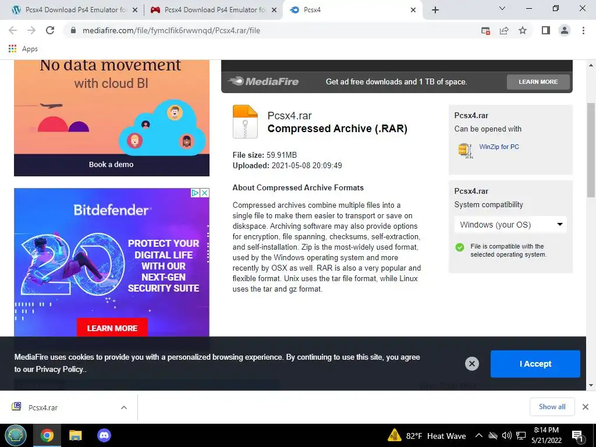Screen dimensions: 596x447
Task: Bookmark this page with the star icon
Action: point(523,30)
